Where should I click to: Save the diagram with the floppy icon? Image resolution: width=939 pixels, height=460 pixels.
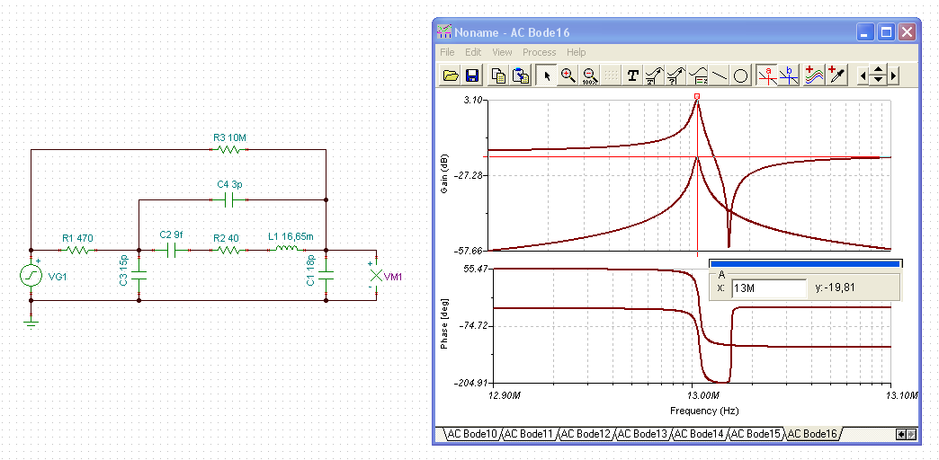(471, 75)
